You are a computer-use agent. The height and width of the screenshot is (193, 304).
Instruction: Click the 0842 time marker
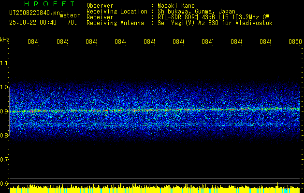(62, 41)
